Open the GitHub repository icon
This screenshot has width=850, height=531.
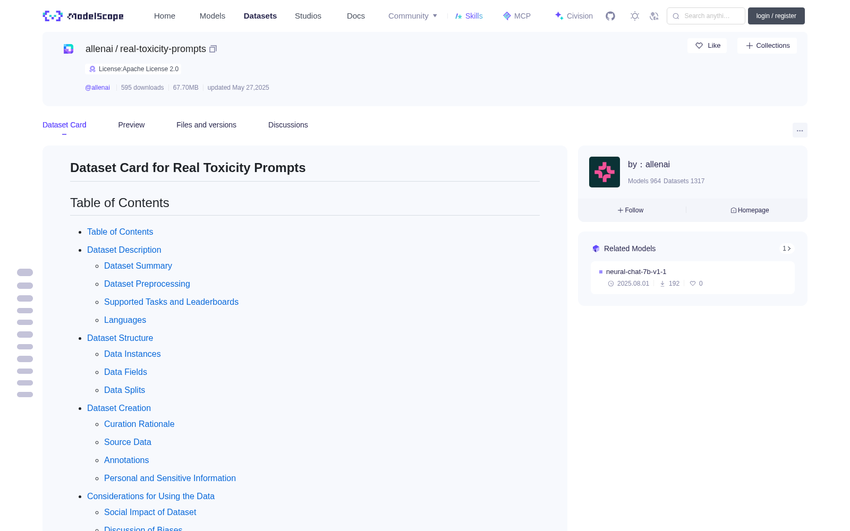coord(610,16)
